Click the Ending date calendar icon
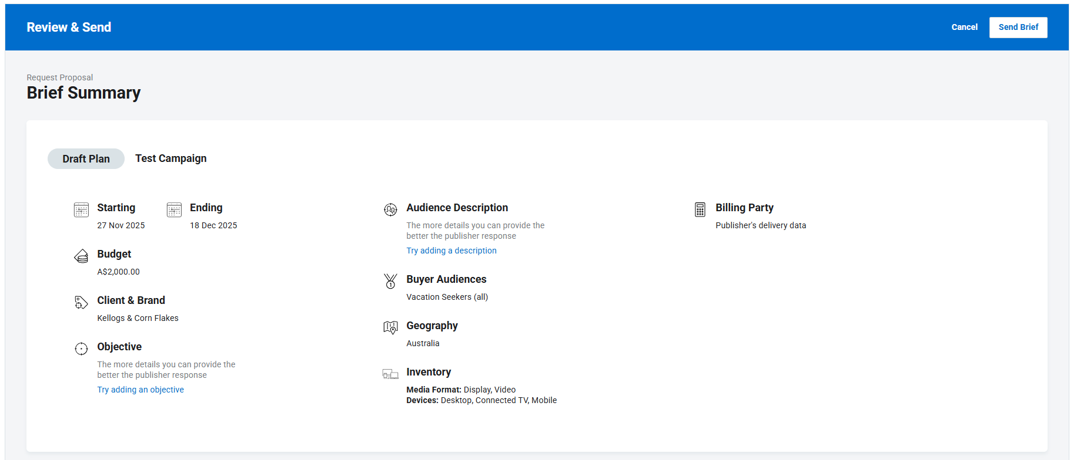The height and width of the screenshot is (460, 1077). (174, 209)
